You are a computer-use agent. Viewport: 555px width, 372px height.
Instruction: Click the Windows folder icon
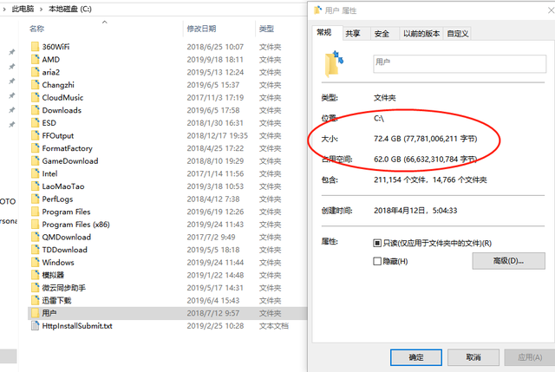coord(35,262)
